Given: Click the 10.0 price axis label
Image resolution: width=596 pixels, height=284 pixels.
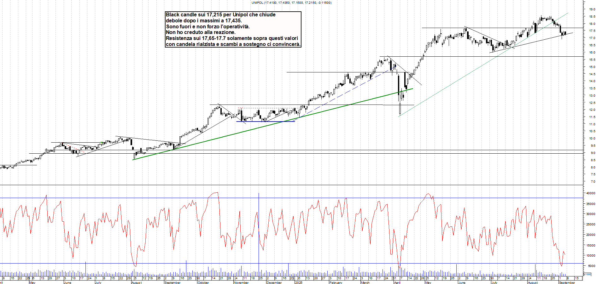Looking at the screenshot, I should (x=592, y=139).
